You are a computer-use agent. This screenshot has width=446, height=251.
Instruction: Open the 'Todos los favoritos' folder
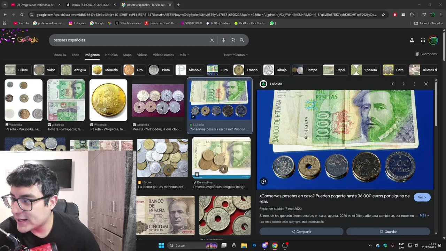[x=428, y=23]
